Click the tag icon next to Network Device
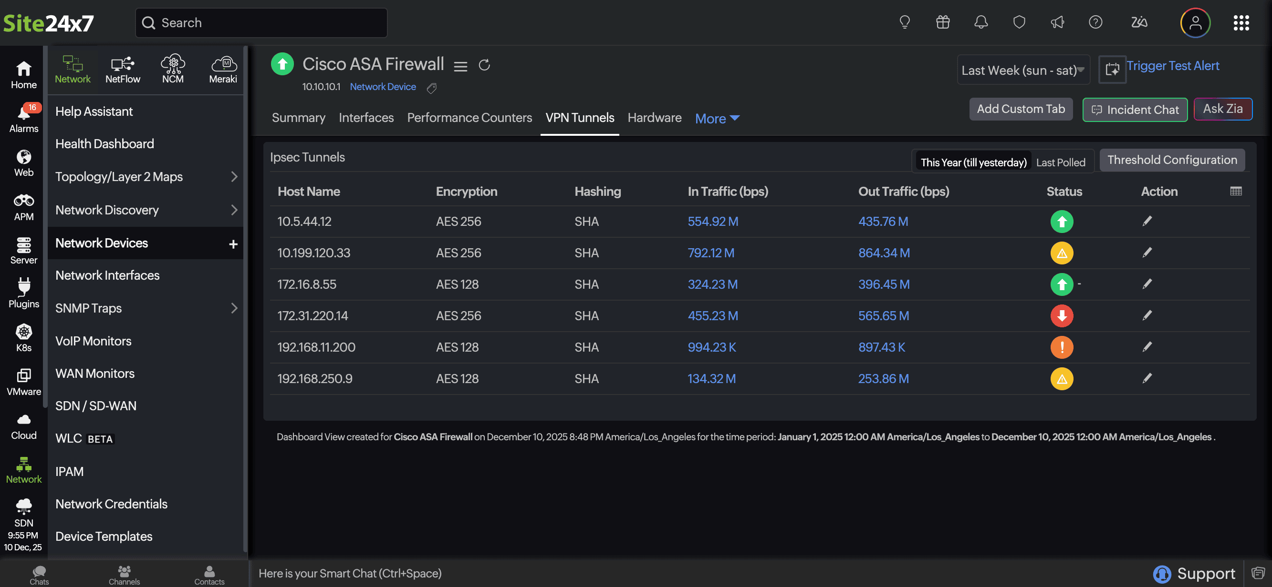Viewport: 1272px width, 587px height. (x=432, y=88)
